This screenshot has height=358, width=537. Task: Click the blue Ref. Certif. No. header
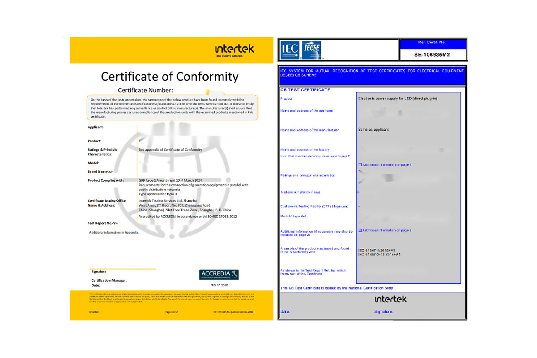pyautogui.click(x=433, y=43)
